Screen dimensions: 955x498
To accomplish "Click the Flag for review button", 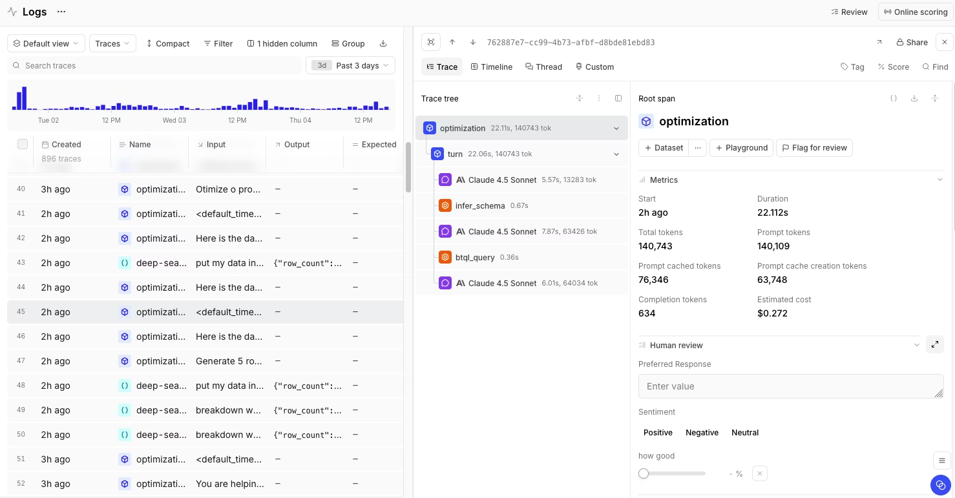I will point(814,147).
